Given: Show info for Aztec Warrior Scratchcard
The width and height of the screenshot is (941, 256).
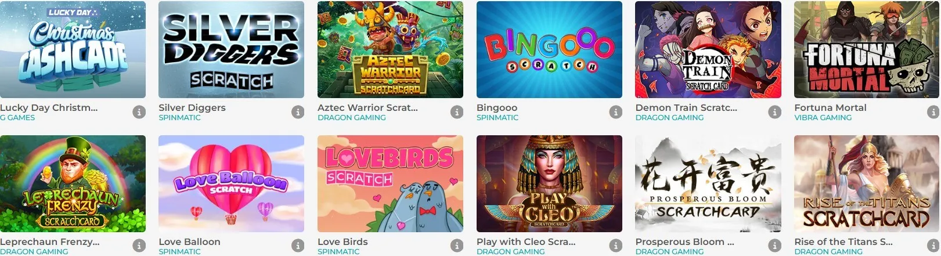Looking at the screenshot, I should tap(457, 112).
